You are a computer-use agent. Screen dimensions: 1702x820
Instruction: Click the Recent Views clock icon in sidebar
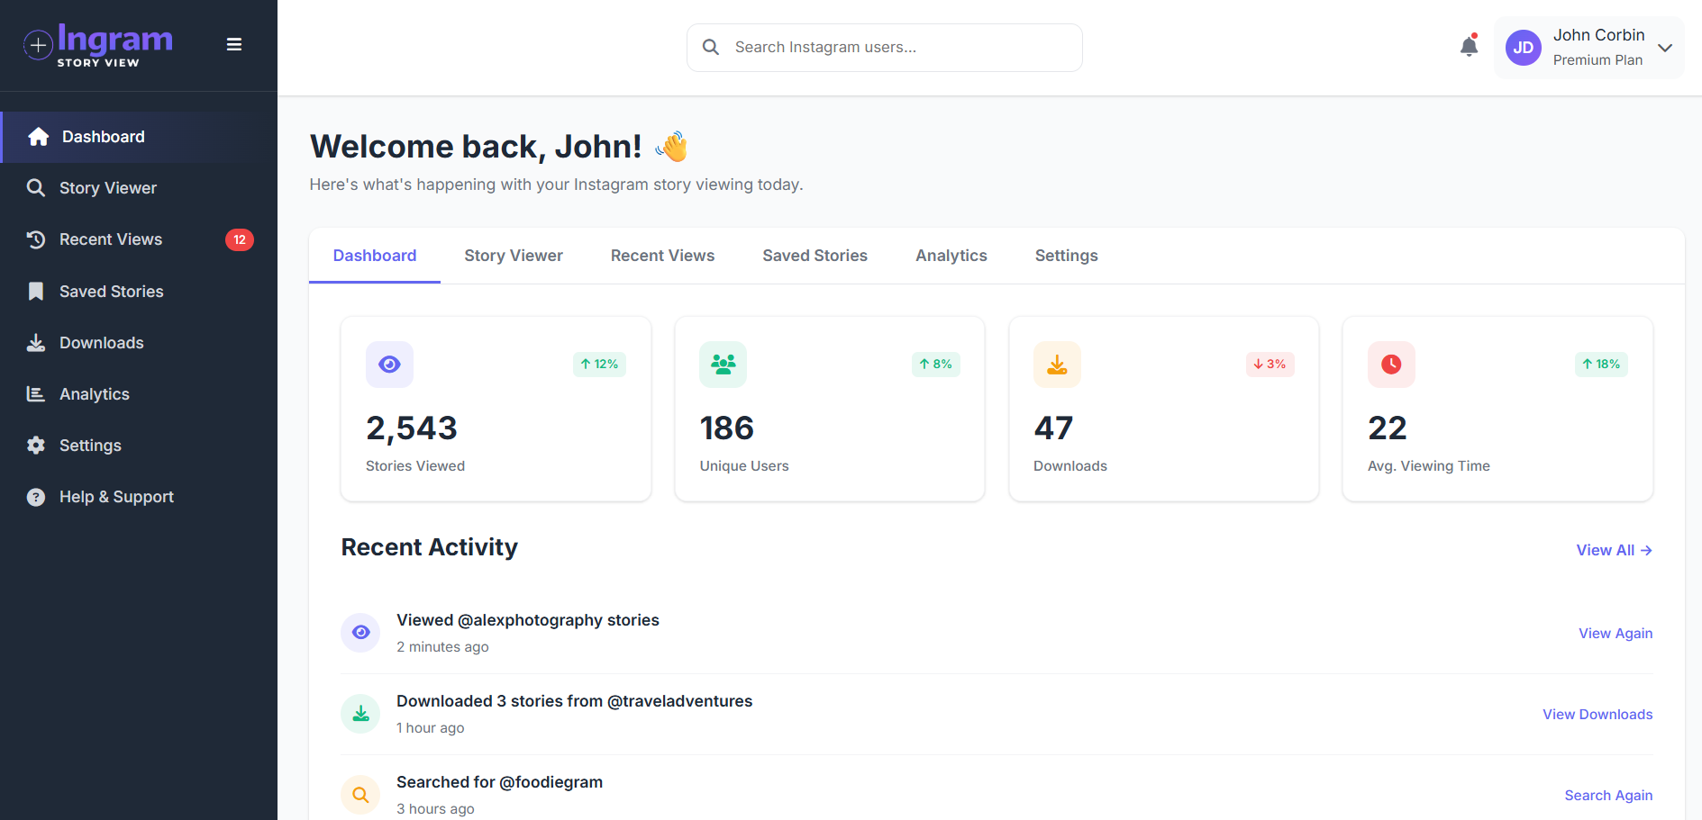click(x=36, y=239)
